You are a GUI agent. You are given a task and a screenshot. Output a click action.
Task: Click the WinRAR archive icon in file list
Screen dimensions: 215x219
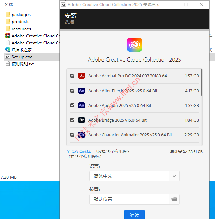8,36
